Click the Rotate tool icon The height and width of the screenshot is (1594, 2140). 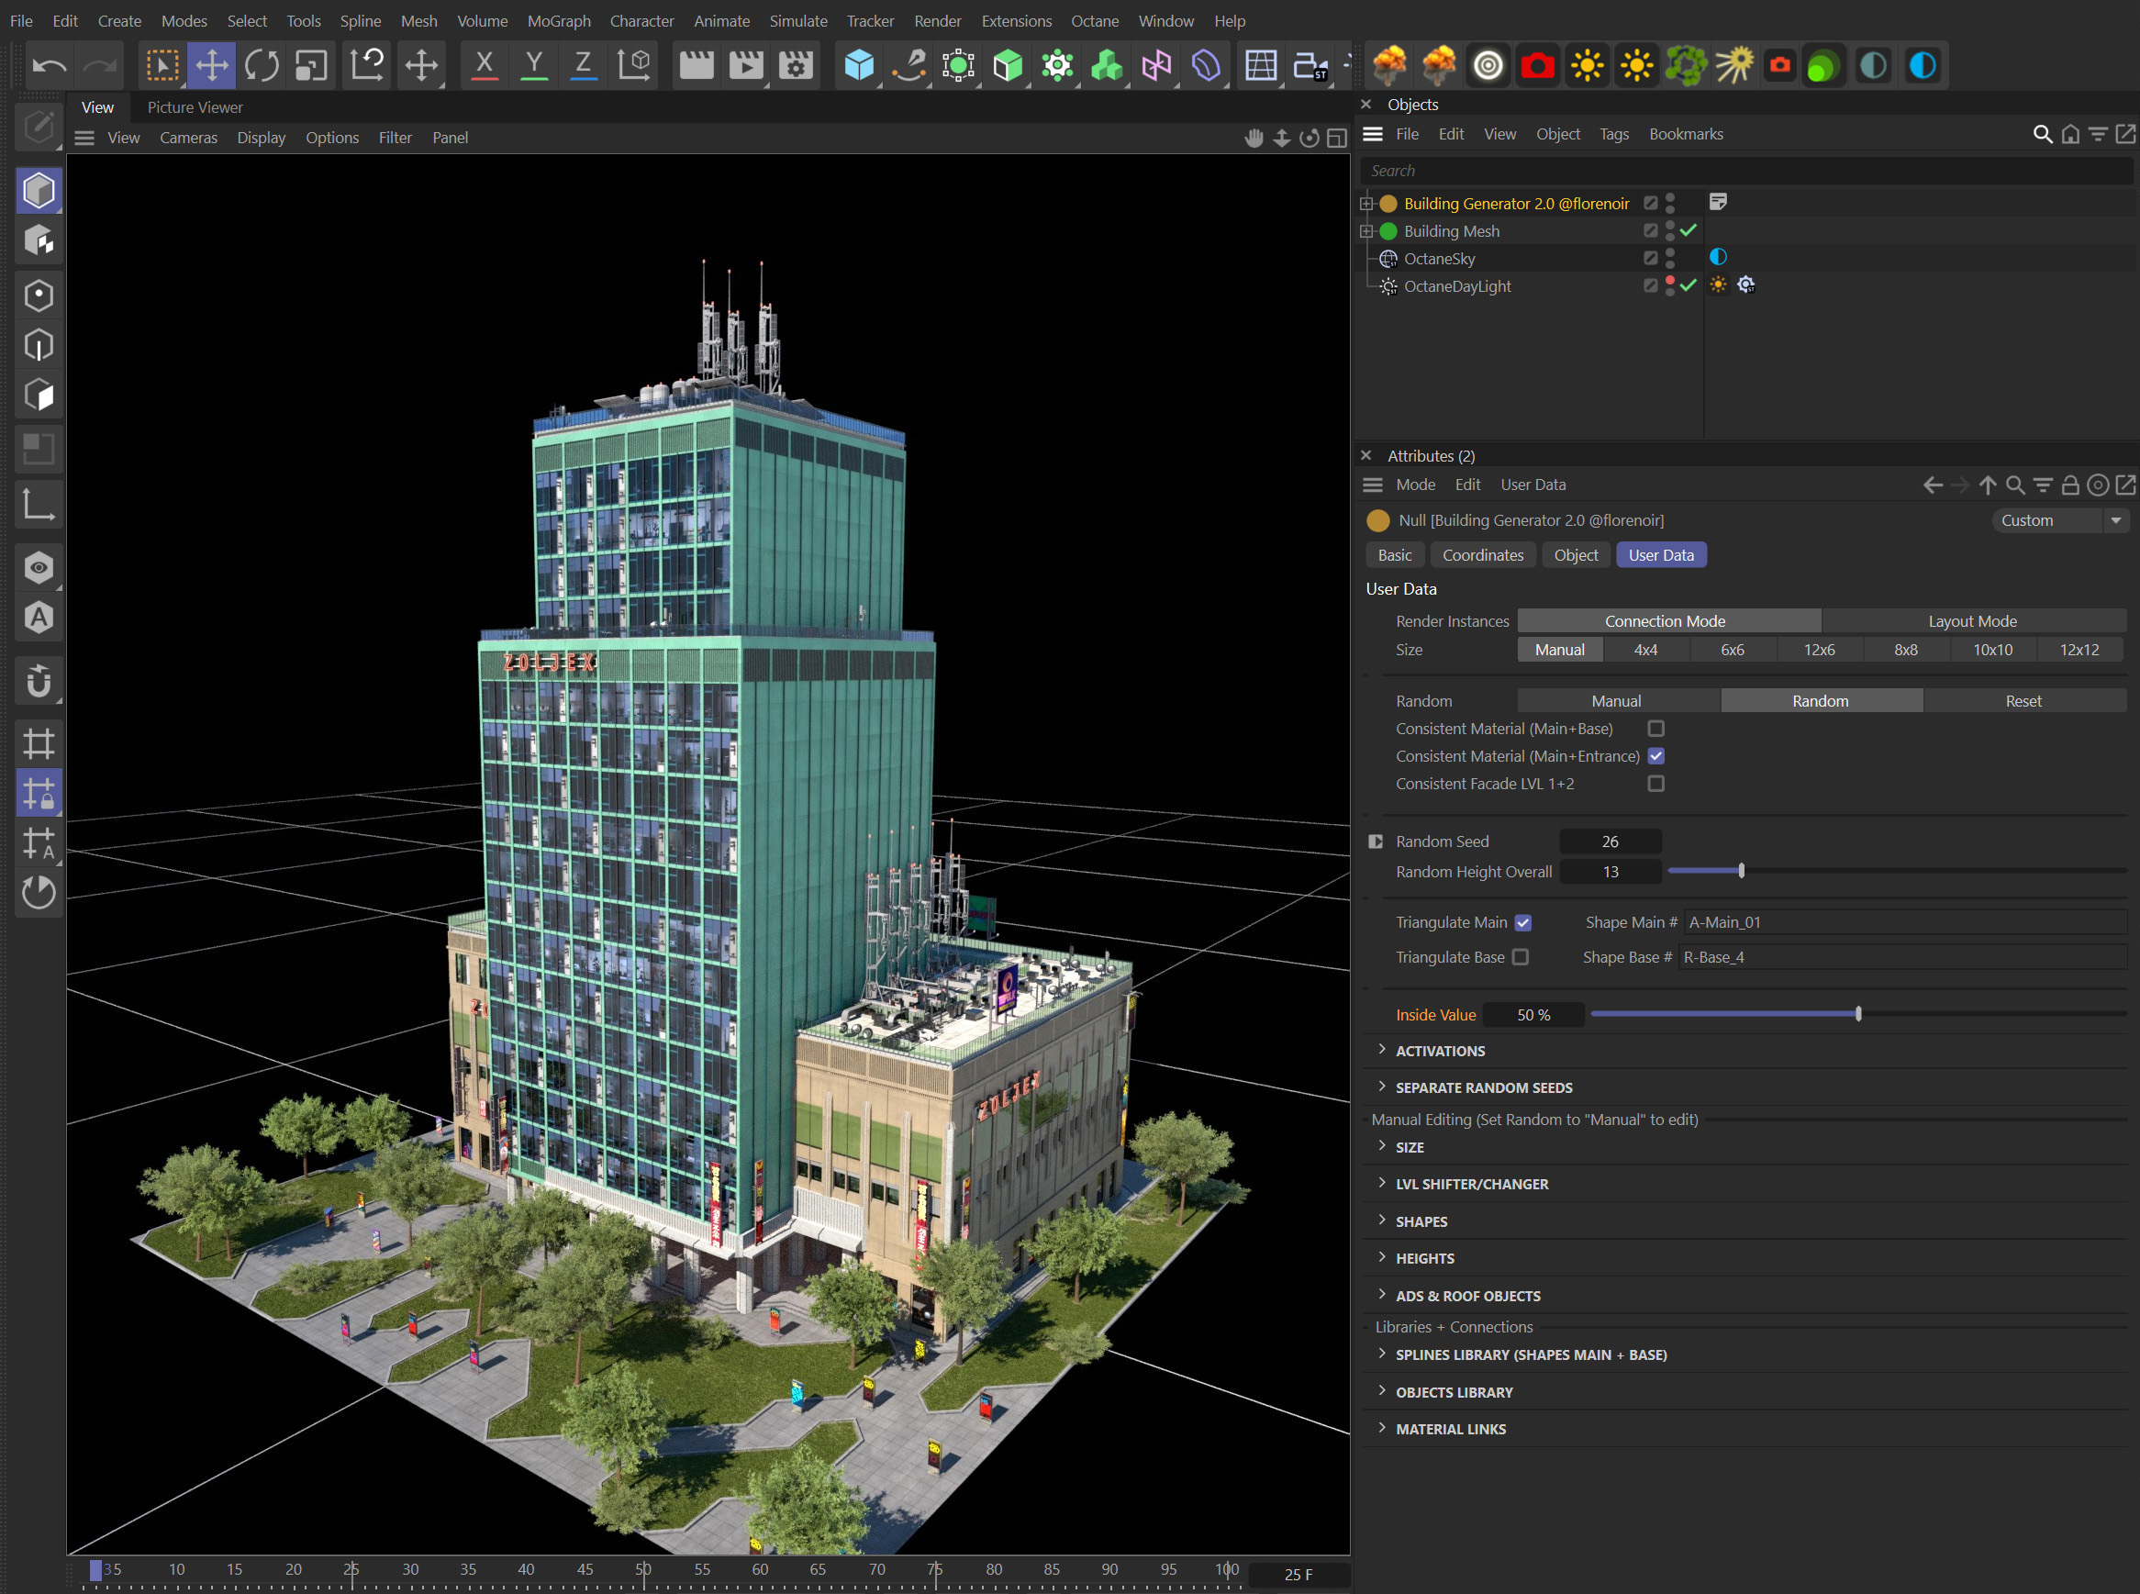click(x=262, y=63)
